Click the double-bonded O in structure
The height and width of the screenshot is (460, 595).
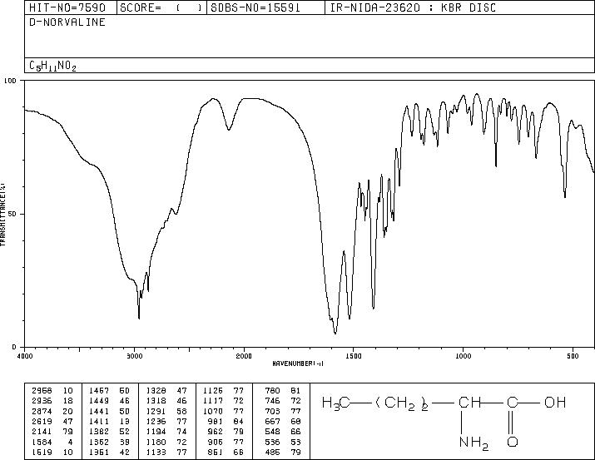click(x=513, y=442)
